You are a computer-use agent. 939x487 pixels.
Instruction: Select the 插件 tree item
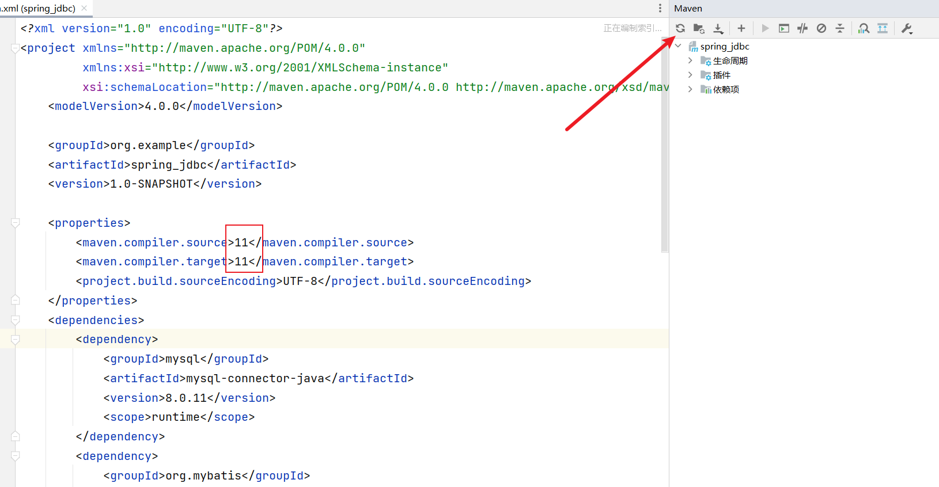pyautogui.click(x=722, y=75)
